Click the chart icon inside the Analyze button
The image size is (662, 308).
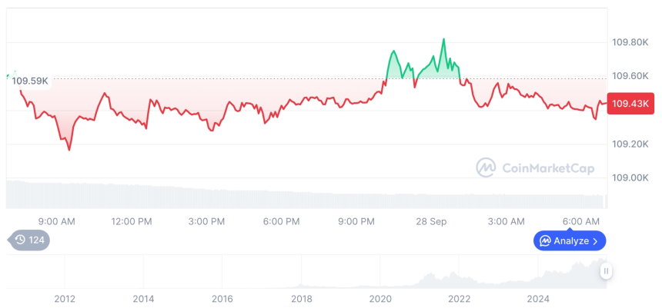pos(545,240)
